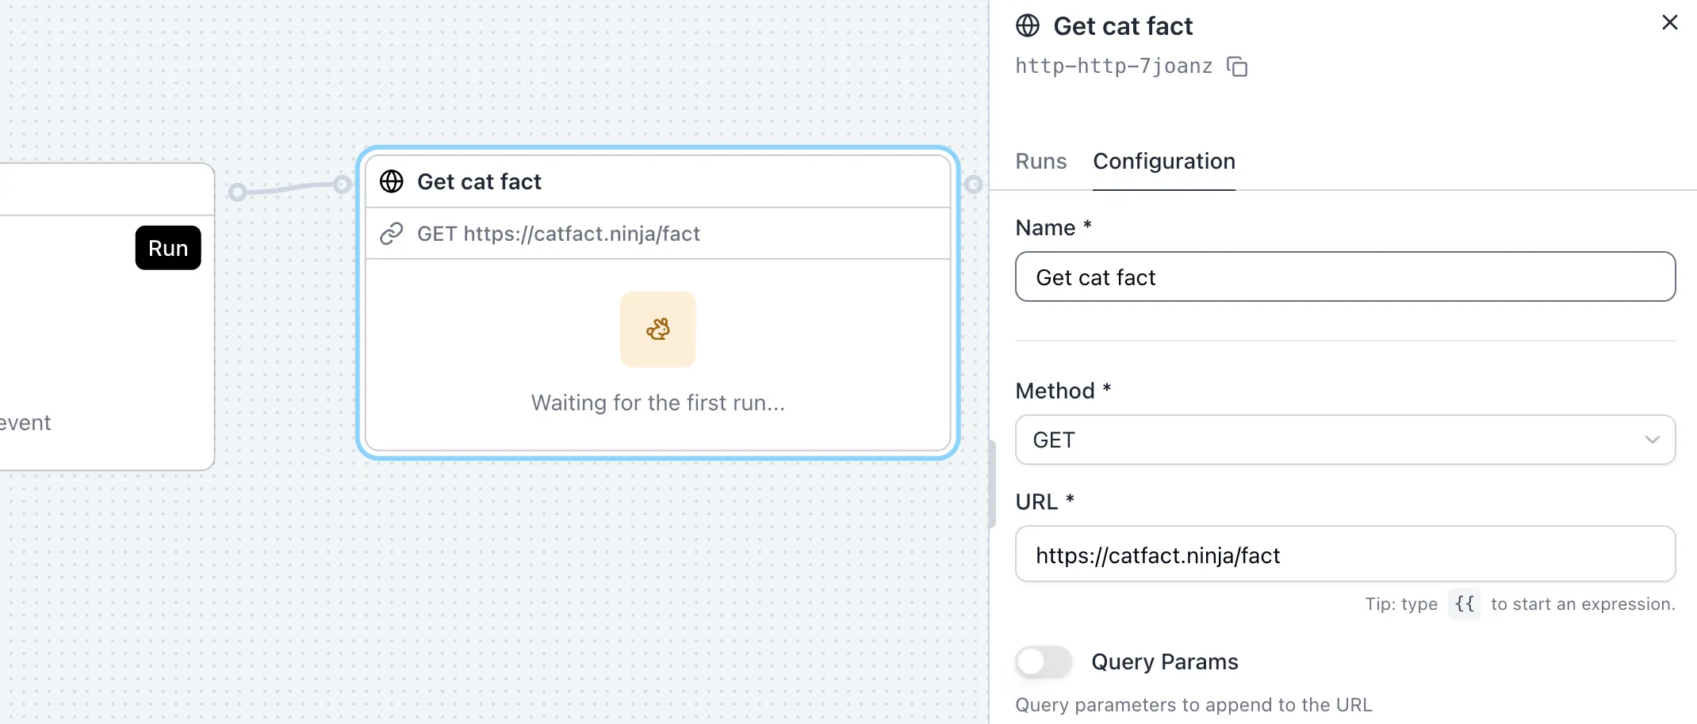
Task: Select the Configuration tab
Action: [1163, 162]
